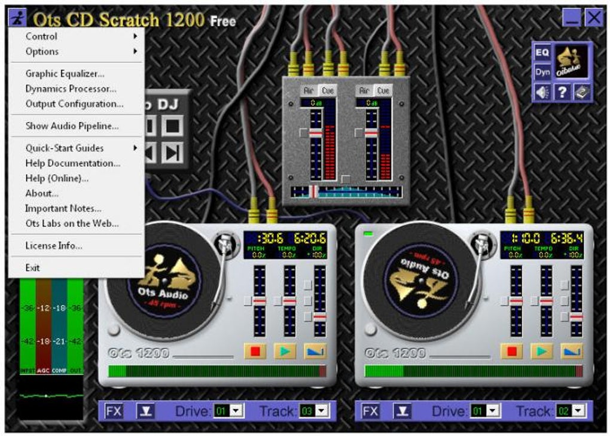Image resolution: width=610 pixels, height=436 pixels.
Task: Open the Drive dropdown for the right deck
Action: point(493,411)
